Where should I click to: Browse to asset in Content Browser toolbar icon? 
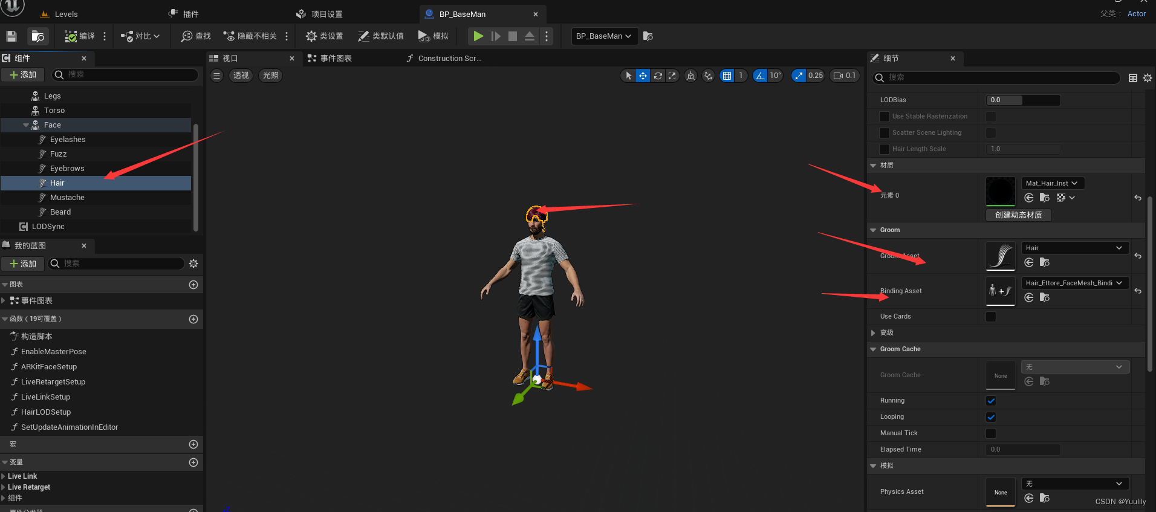pos(38,36)
